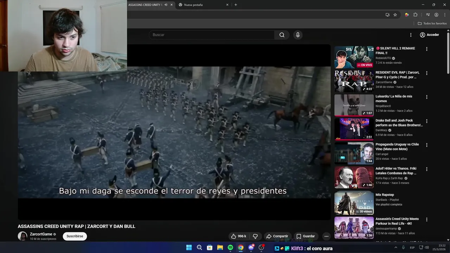Screen dimensions: 450x253
Task: Install app icon in address bar
Action: tap(387, 15)
